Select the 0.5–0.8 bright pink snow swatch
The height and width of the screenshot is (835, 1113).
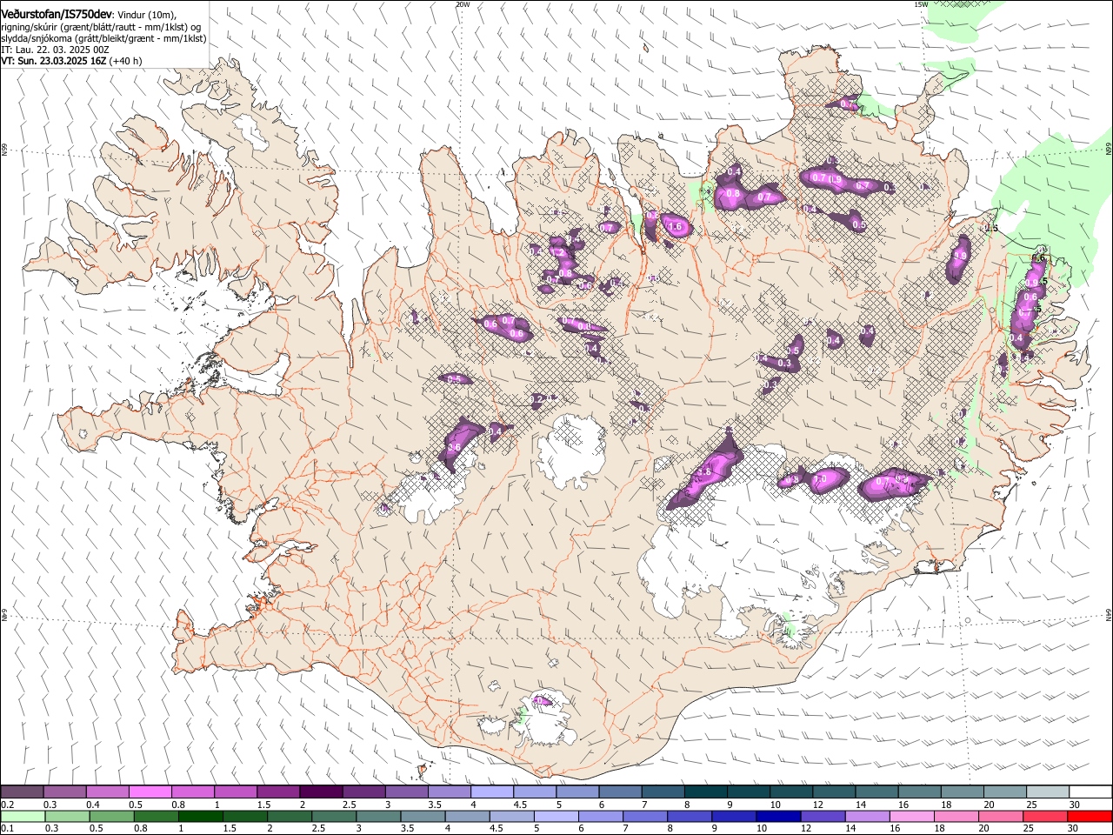click(150, 792)
